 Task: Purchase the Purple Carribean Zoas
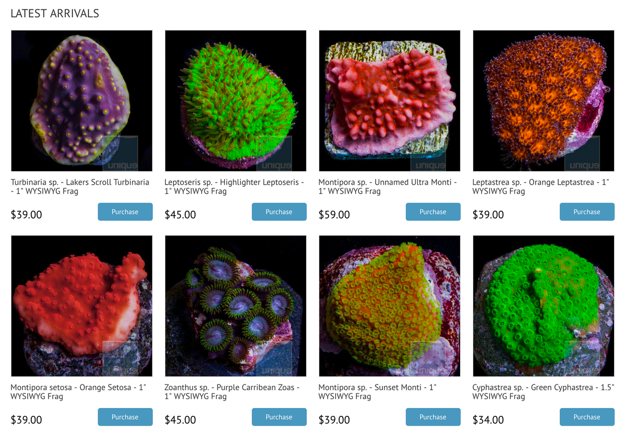[279, 417]
